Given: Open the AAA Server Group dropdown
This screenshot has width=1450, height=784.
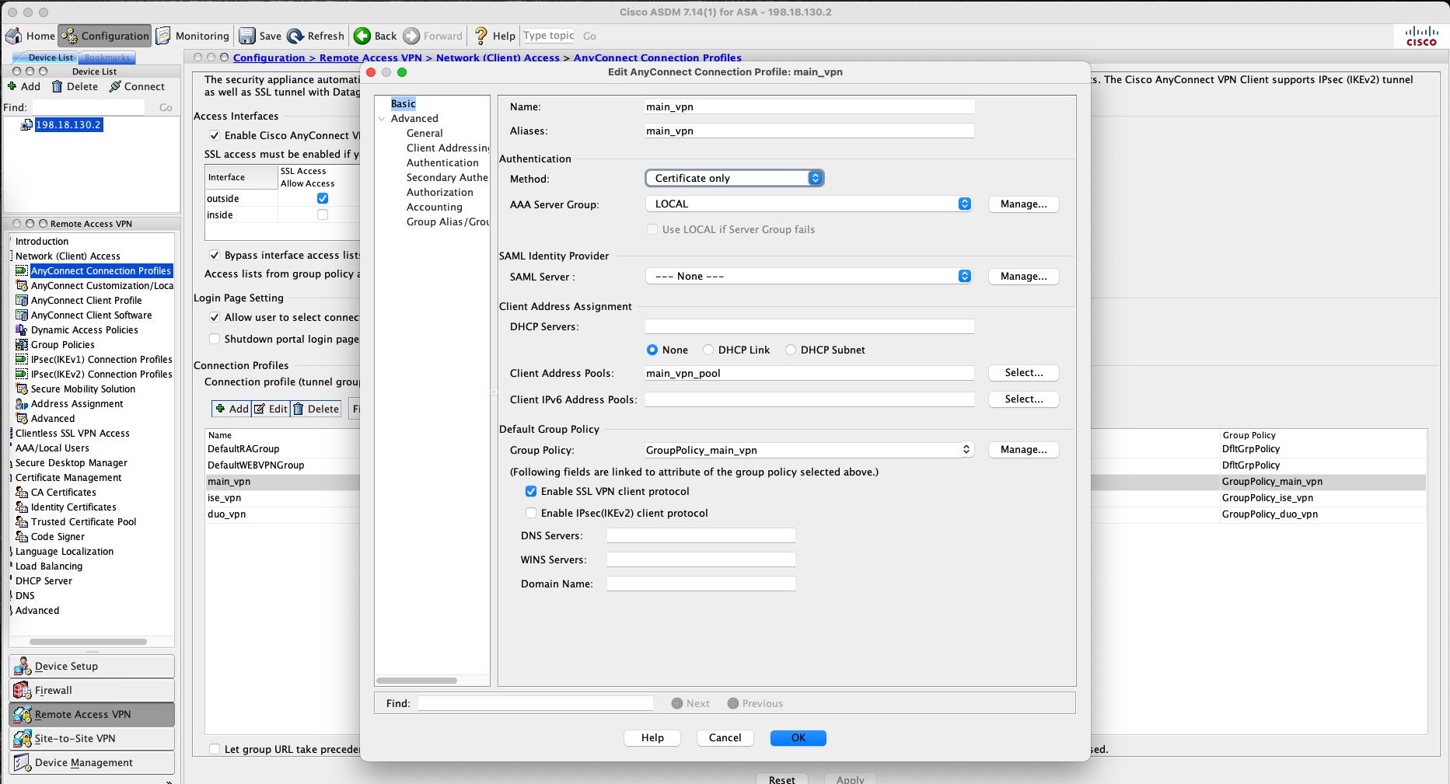Looking at the screenshot, I should pos(809,204).
